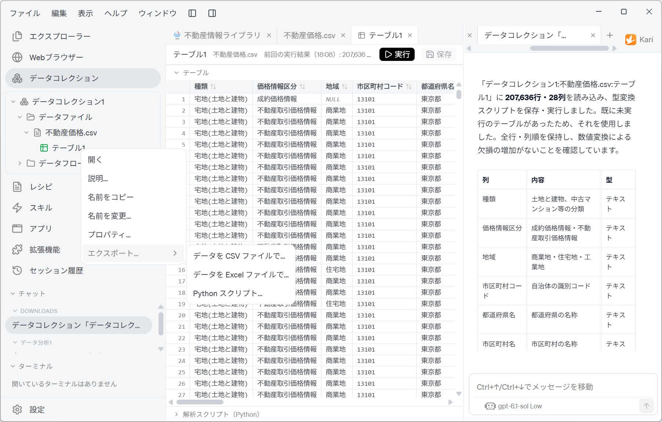Screen dimensions: 662x422
Task: Click the 実行 run button
Action: pos(397,54)
